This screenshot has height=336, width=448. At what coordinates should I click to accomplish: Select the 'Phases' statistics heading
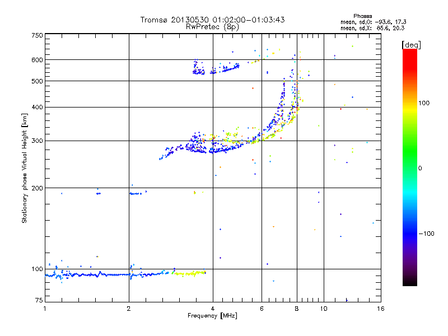[362, 16]
